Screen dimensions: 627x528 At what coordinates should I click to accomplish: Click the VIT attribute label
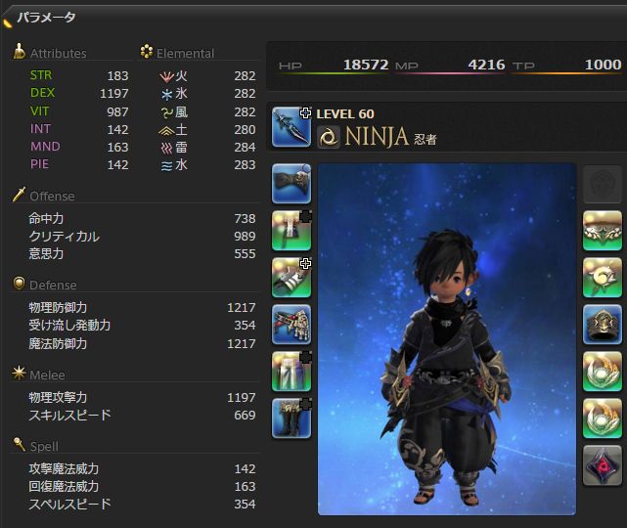click(39, 110)
